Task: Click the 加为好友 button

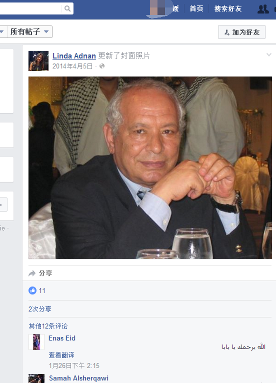Action: (x=242, y=32)
